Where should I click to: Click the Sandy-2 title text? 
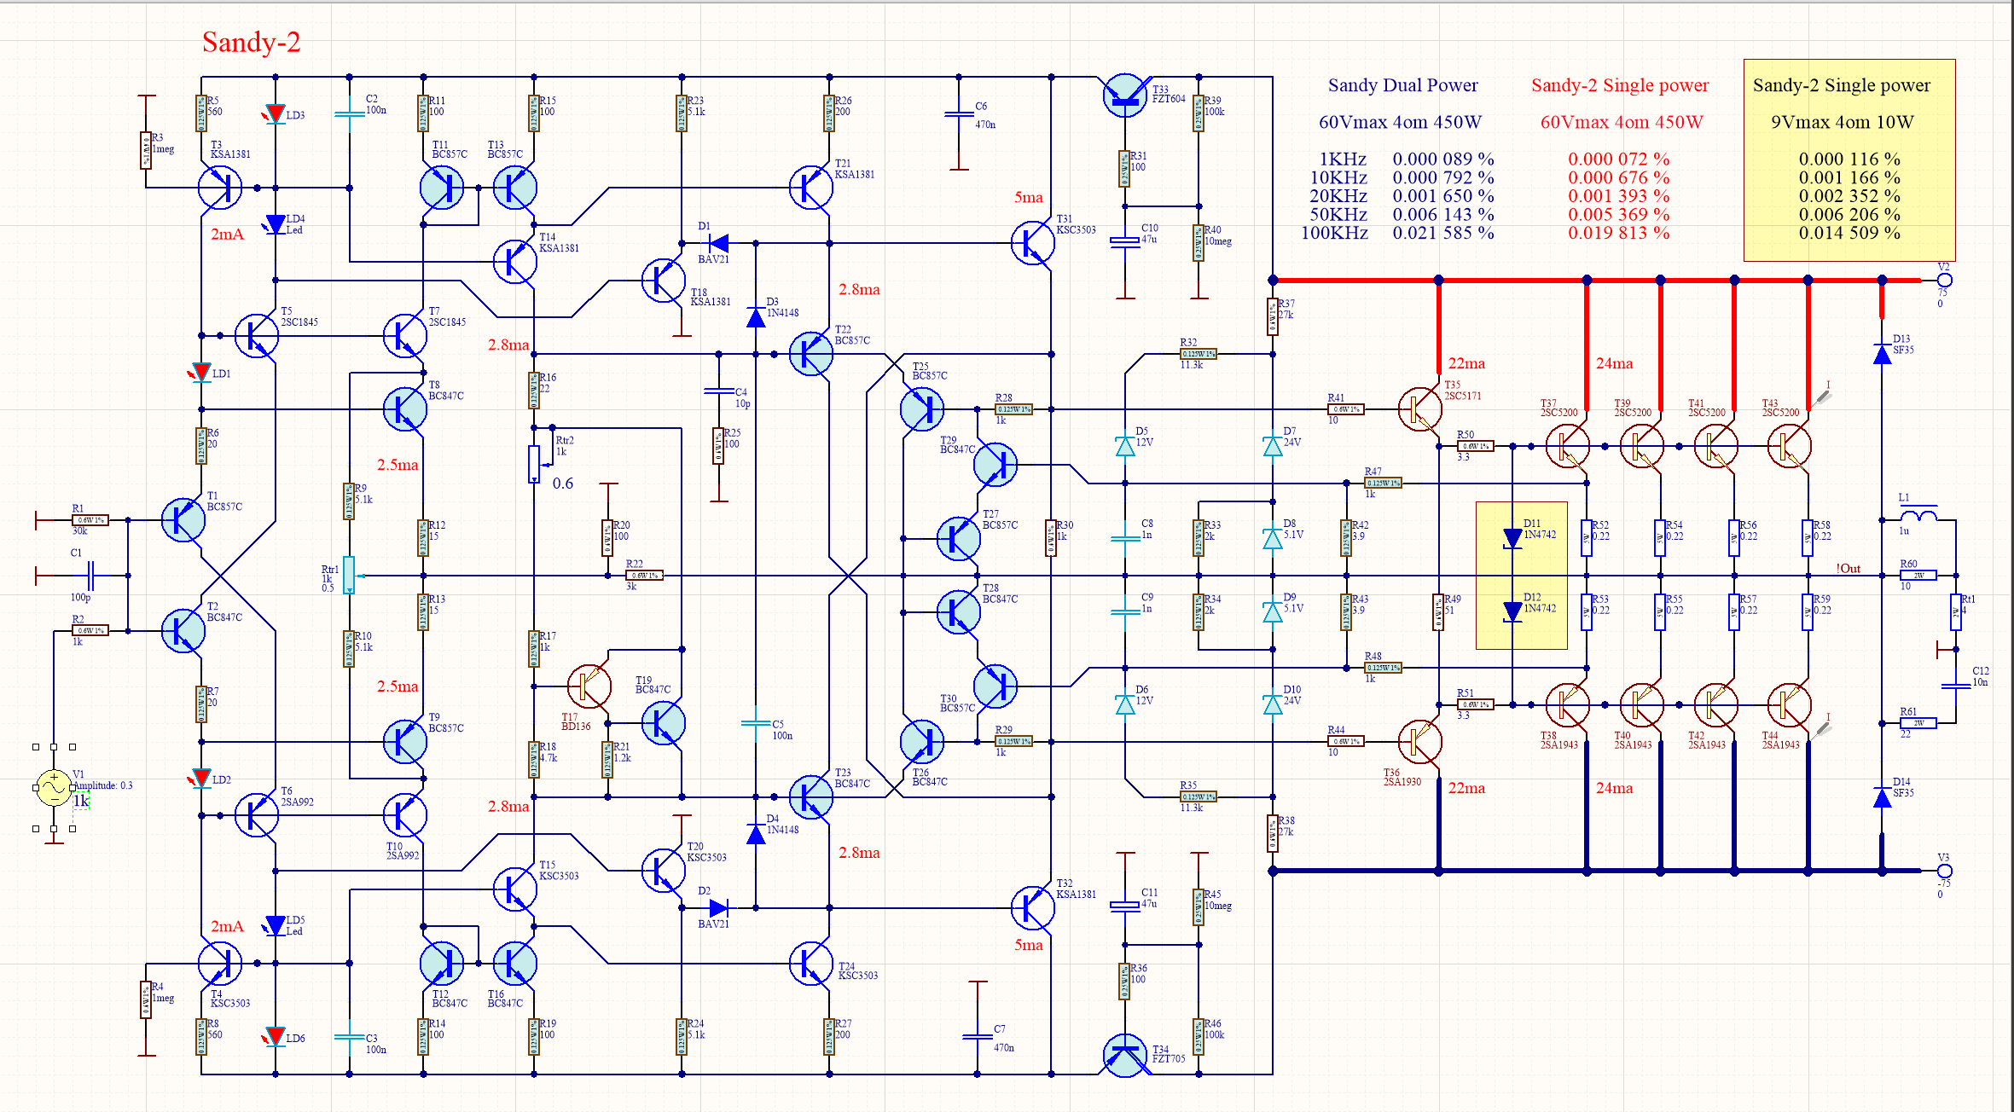point(251,43)
